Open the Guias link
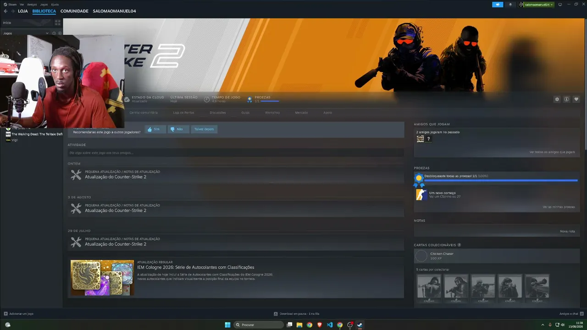This screenshot has width=587, height=330. 245,112
